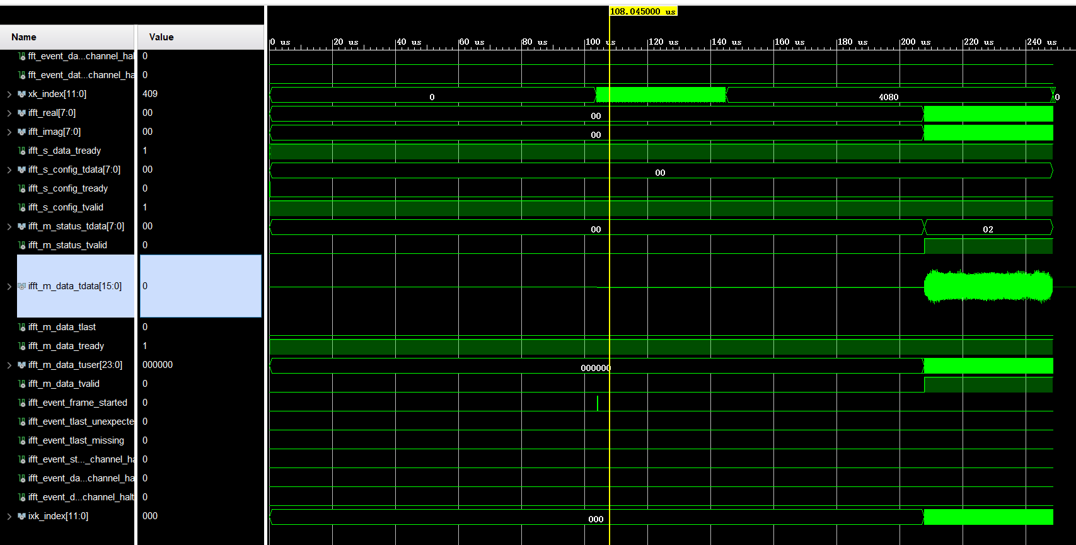Viewport: 1076px width, 545px height.
Task: Click the value 000 for ixk_index
Action: point(150,516)
